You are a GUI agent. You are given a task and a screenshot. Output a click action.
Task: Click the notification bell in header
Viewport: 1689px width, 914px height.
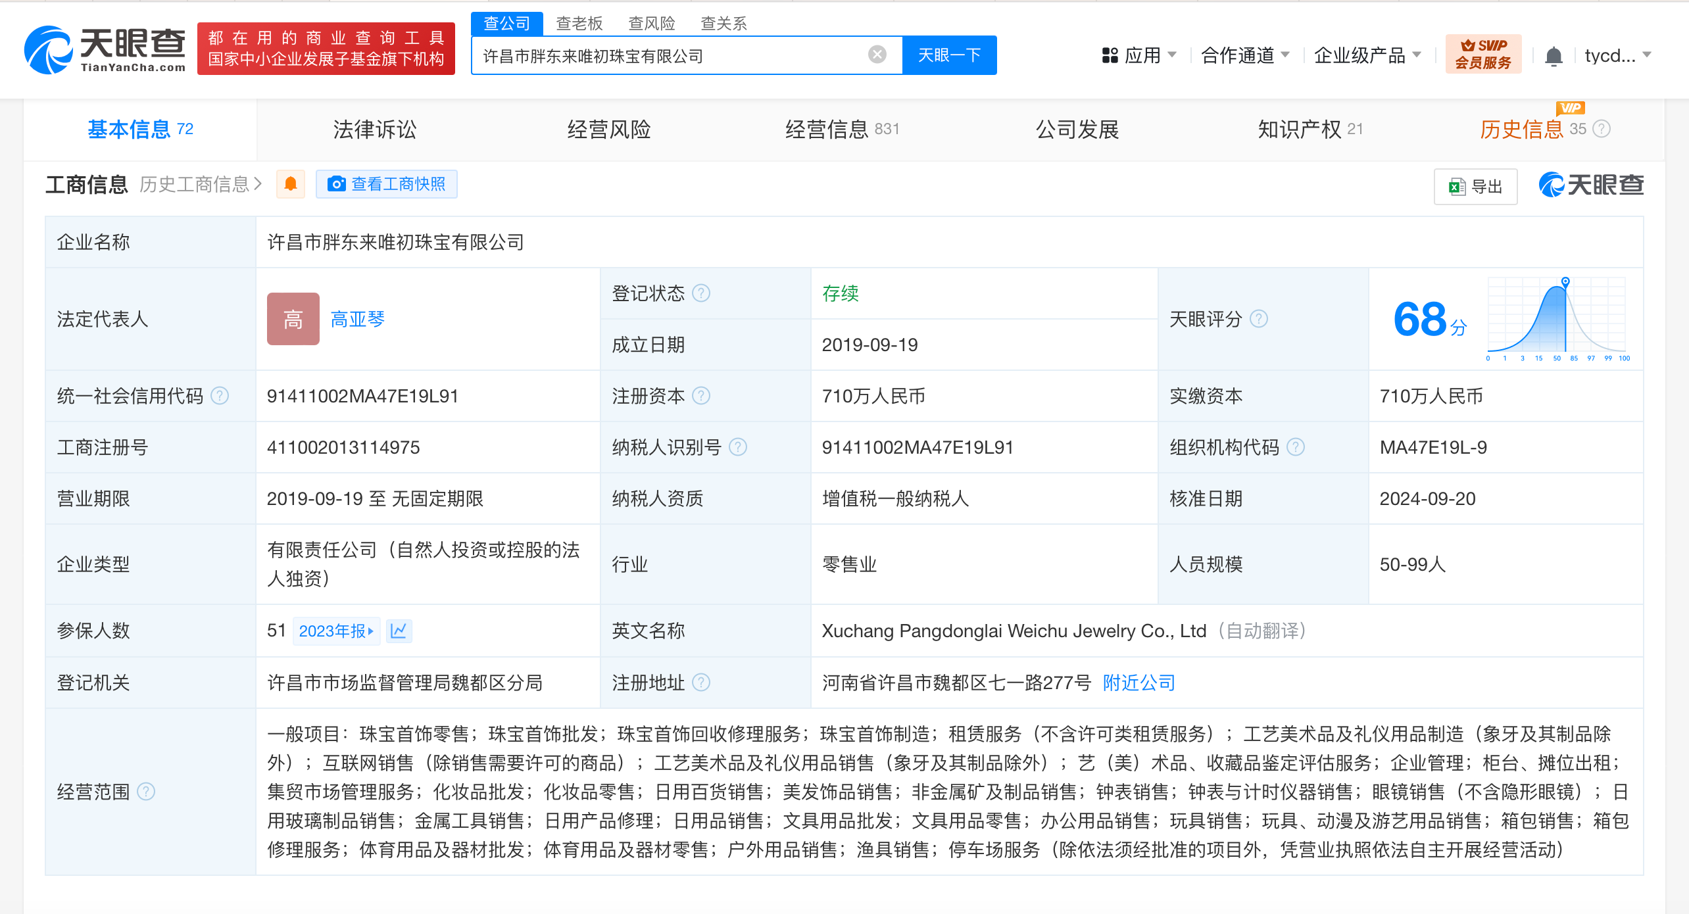pos(1554,56)
